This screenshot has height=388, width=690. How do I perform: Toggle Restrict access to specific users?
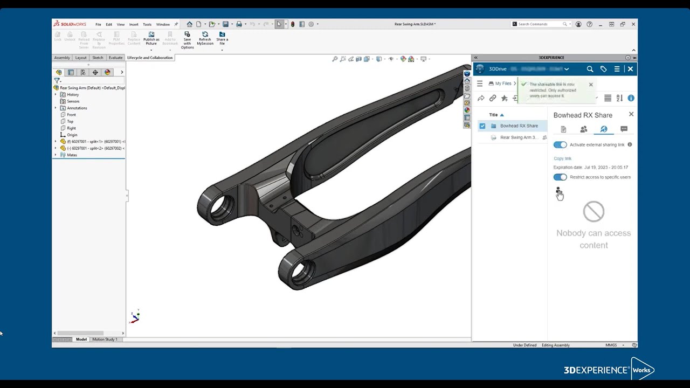click(560, 177)
